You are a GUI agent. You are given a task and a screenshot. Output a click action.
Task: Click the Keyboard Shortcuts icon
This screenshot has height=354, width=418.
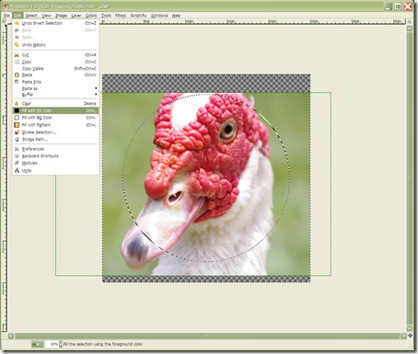pyautogui.click(x=17, y=156)
